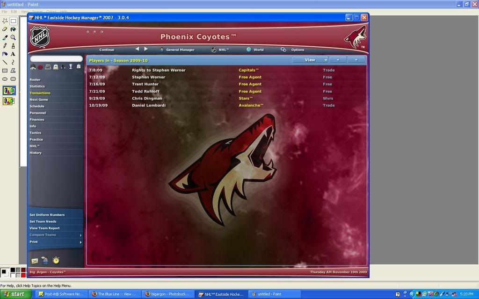Click the red puck icon in sidebar

pos(40,67)
